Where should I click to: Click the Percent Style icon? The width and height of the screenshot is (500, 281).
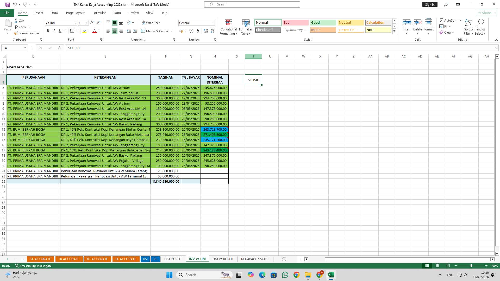191,31
